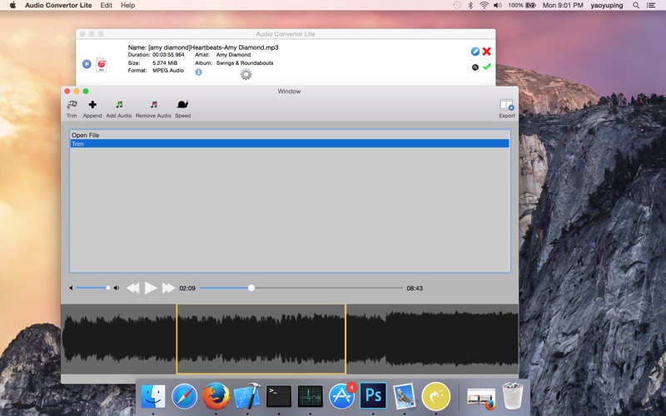Open Terminal from the Dock
666x416 pixels.
pos(279,396)
